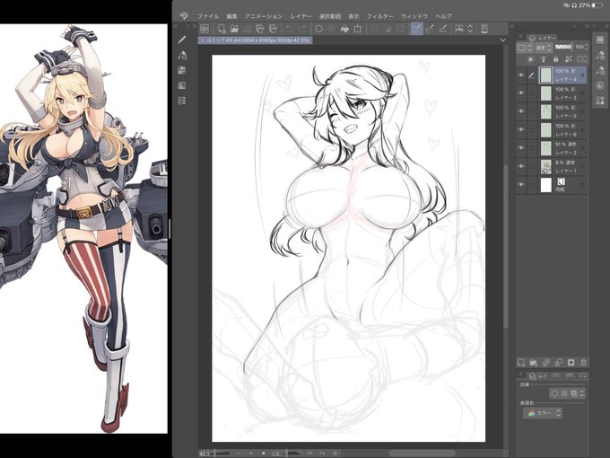This screenshot has width=610, height=458.
Task: Select the レイヤー 5 thumbnail
Action: tap(546, 111)
